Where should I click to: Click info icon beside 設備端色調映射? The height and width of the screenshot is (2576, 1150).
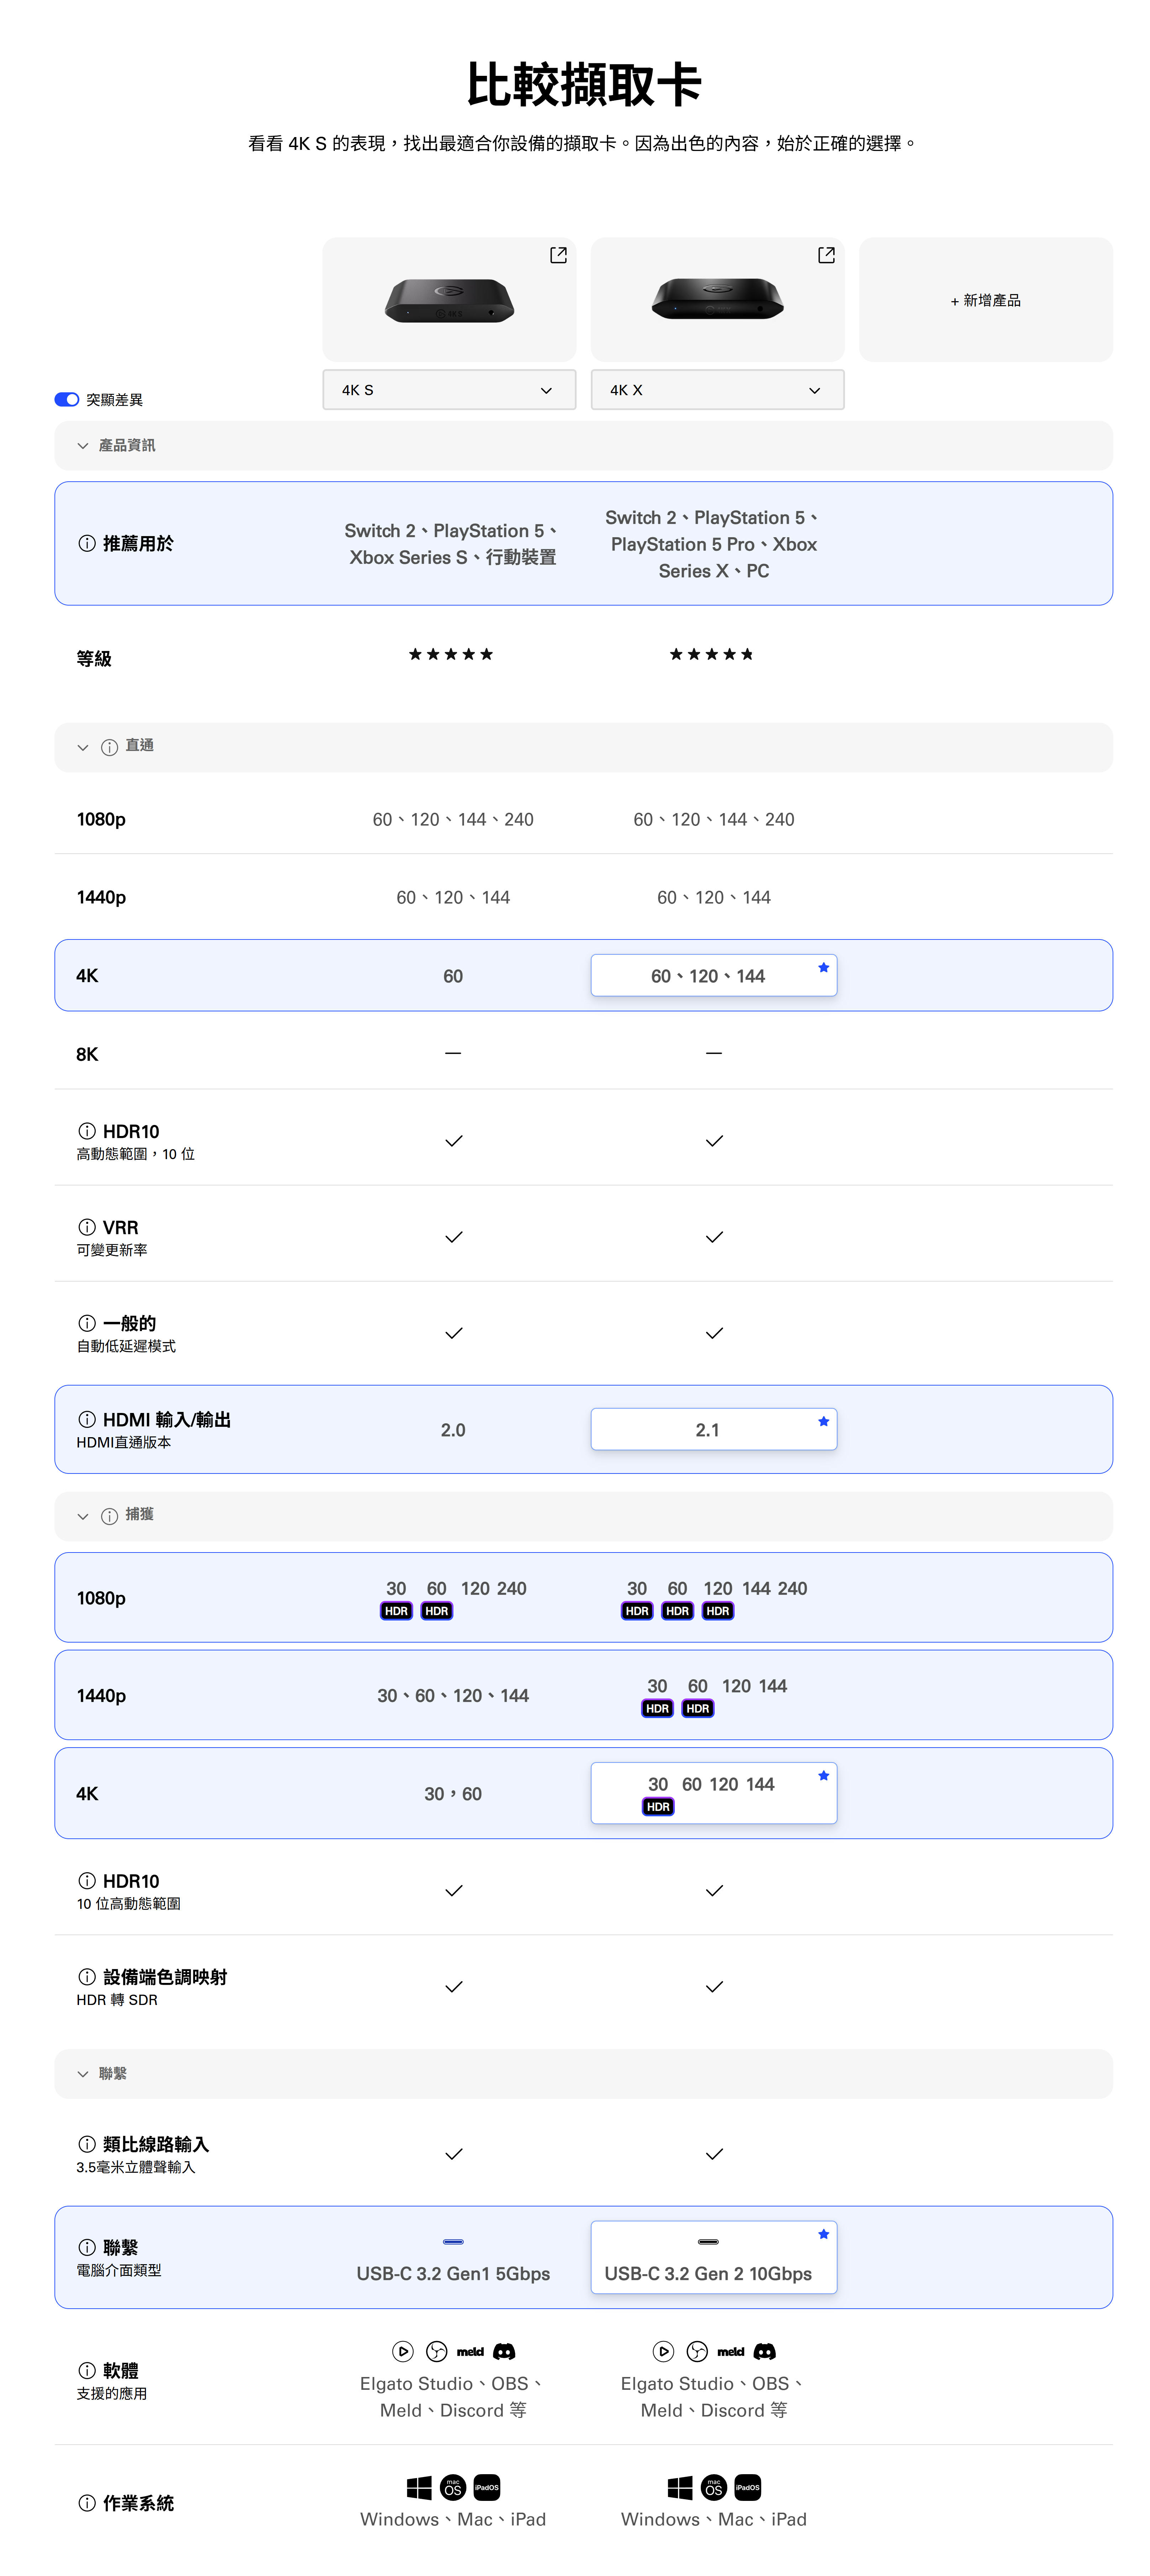point(87,1977)
